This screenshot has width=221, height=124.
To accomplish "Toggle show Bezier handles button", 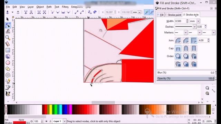I will pos(146,12).
